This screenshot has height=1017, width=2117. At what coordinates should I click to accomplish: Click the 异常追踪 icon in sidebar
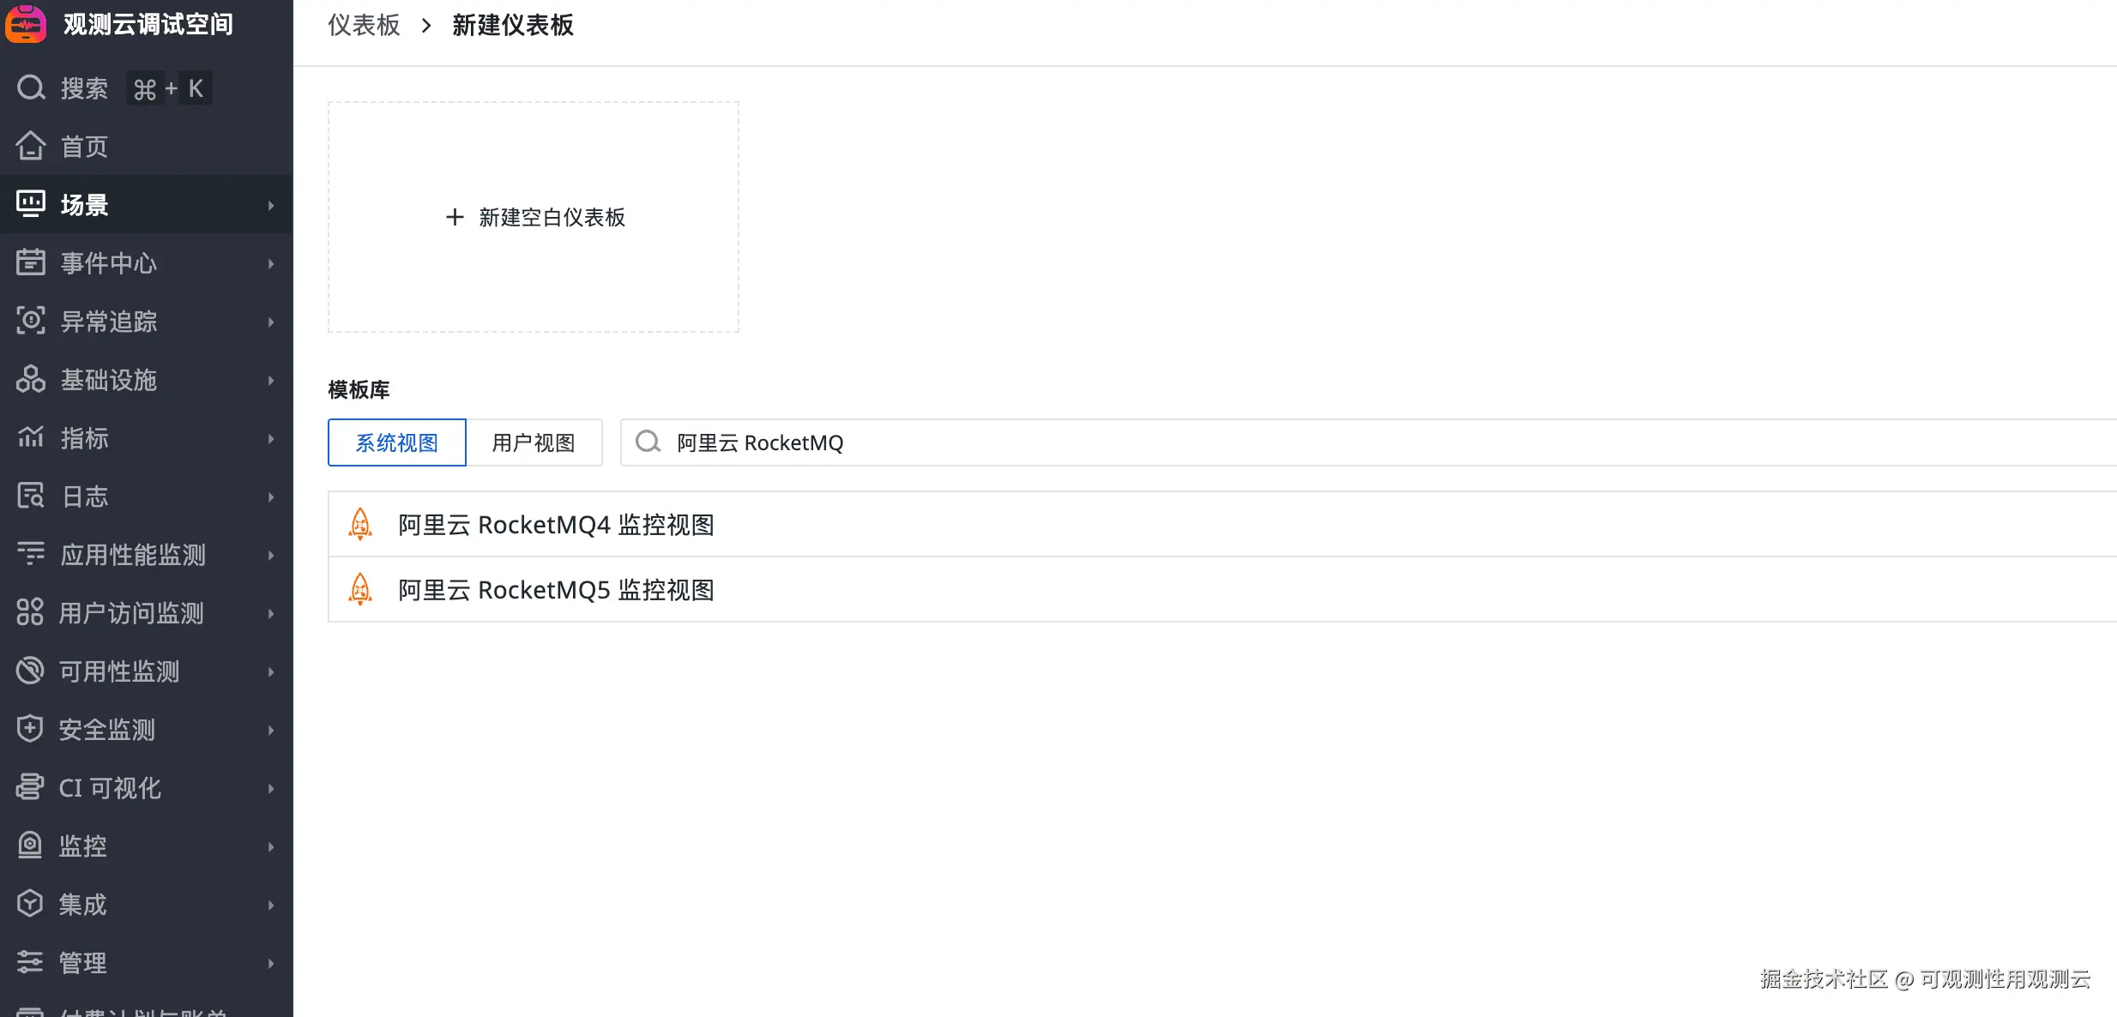(31, 321)
